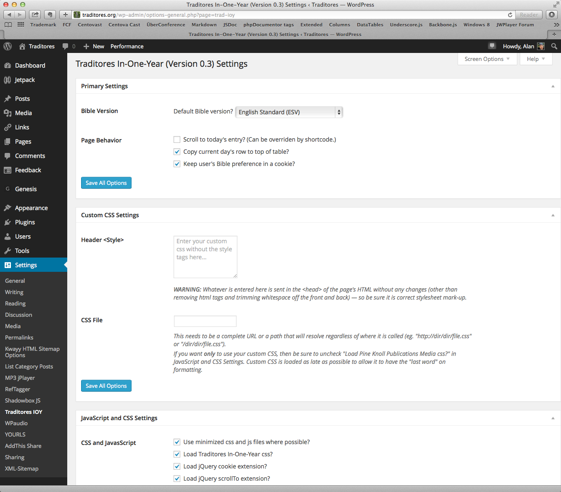Toggle Use minimized css and js files
The height and width of the screenshot is (492, 561).
tap(177, 442)
